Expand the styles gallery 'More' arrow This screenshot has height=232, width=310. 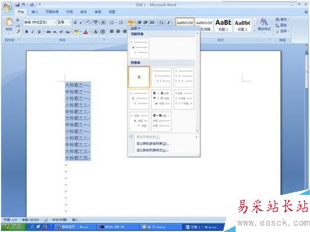[254, 30]
